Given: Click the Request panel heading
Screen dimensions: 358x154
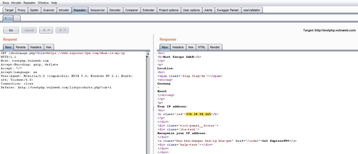Looking at the screenshot, I should pyautogui.click(x=10, y=40).
